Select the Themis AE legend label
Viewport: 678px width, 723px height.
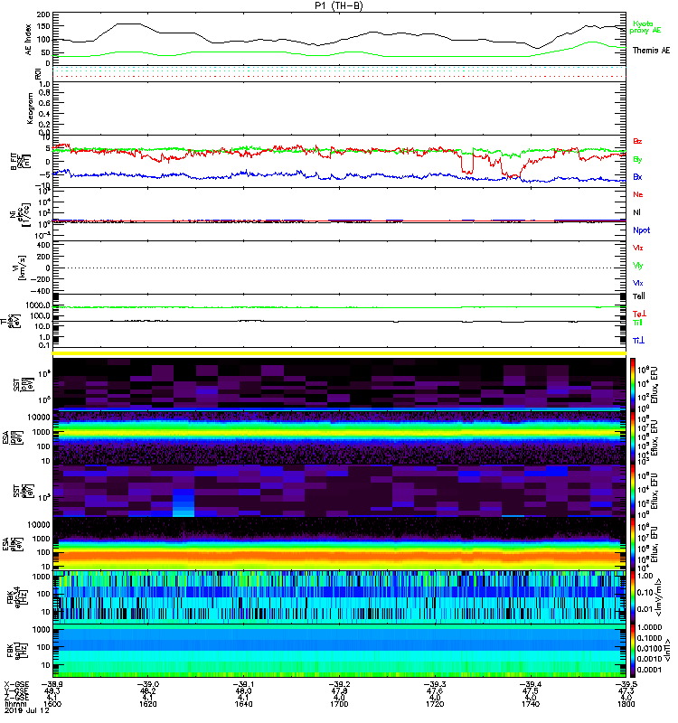tap(651, 51)
